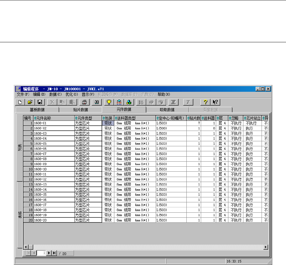
Task: Select the 方型芯片 cell in row 1608-05
Action: (88, 144)
